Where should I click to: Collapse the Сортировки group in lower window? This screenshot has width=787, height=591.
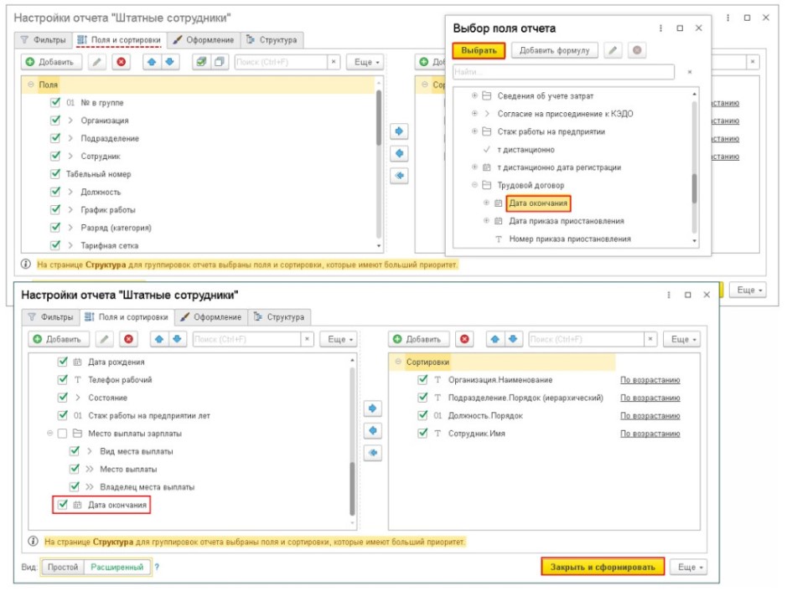coord(398,362)
